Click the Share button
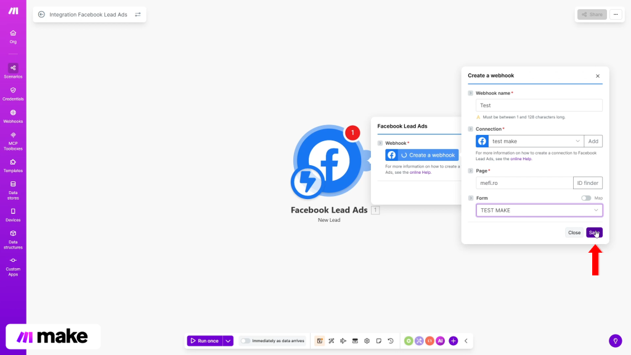Image resolution: width=631 pixels, height=355 pixels. click(592, 15)
